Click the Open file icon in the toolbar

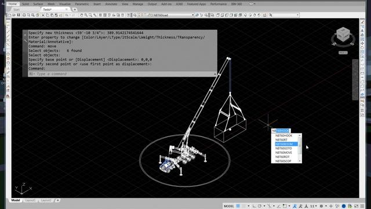(14, 15)
